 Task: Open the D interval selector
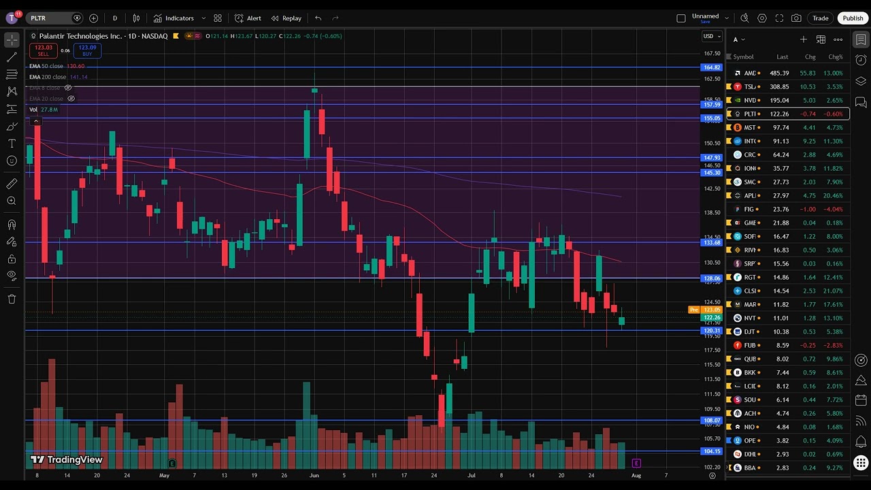pos(115,18)
